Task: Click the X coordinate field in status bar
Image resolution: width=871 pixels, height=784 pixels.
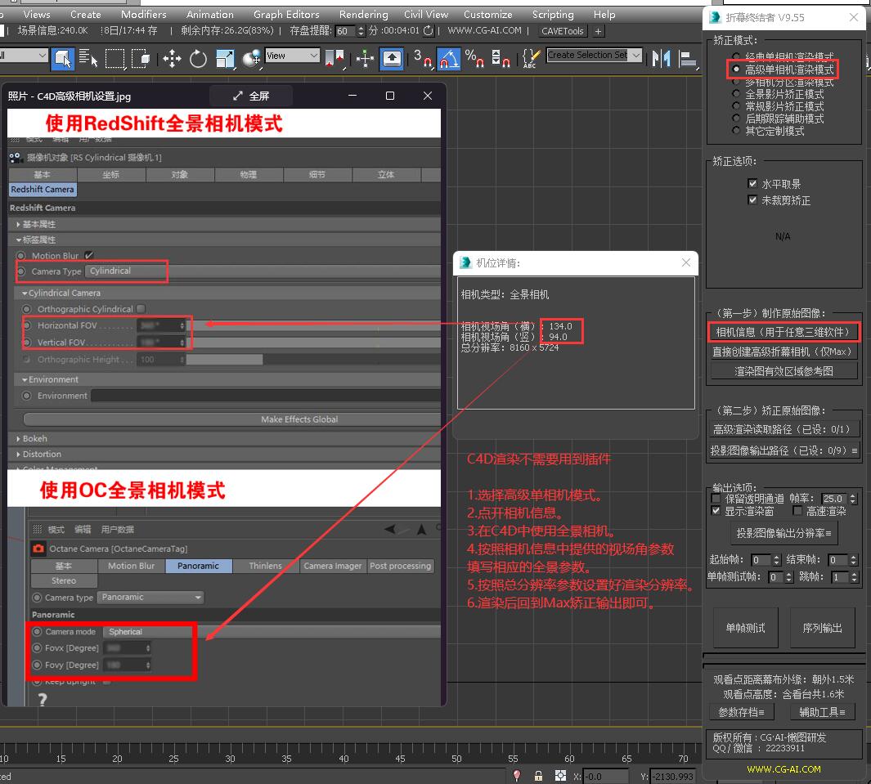Action: pyautogui.click(x=606, y=776)
